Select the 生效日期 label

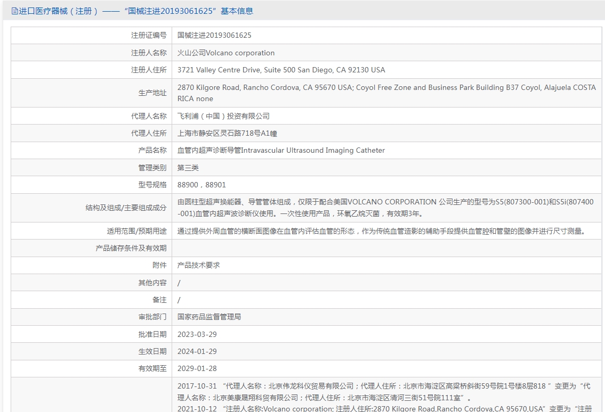tap(152, 351)
